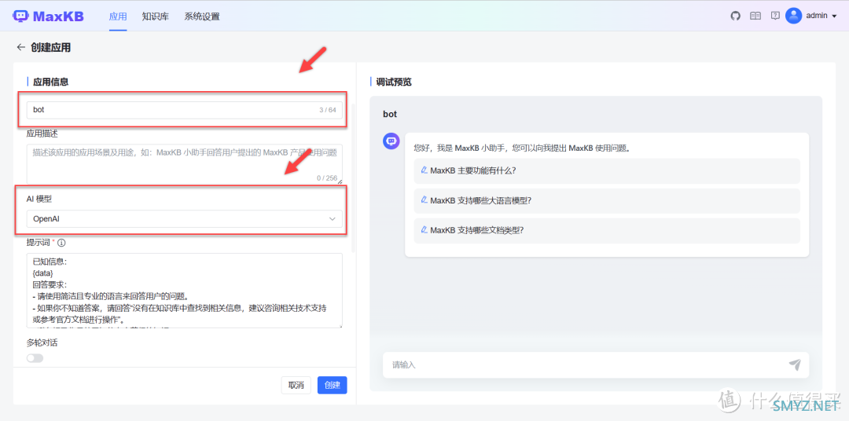Toggle the 多轮对话 switch

tap(35, 358)
